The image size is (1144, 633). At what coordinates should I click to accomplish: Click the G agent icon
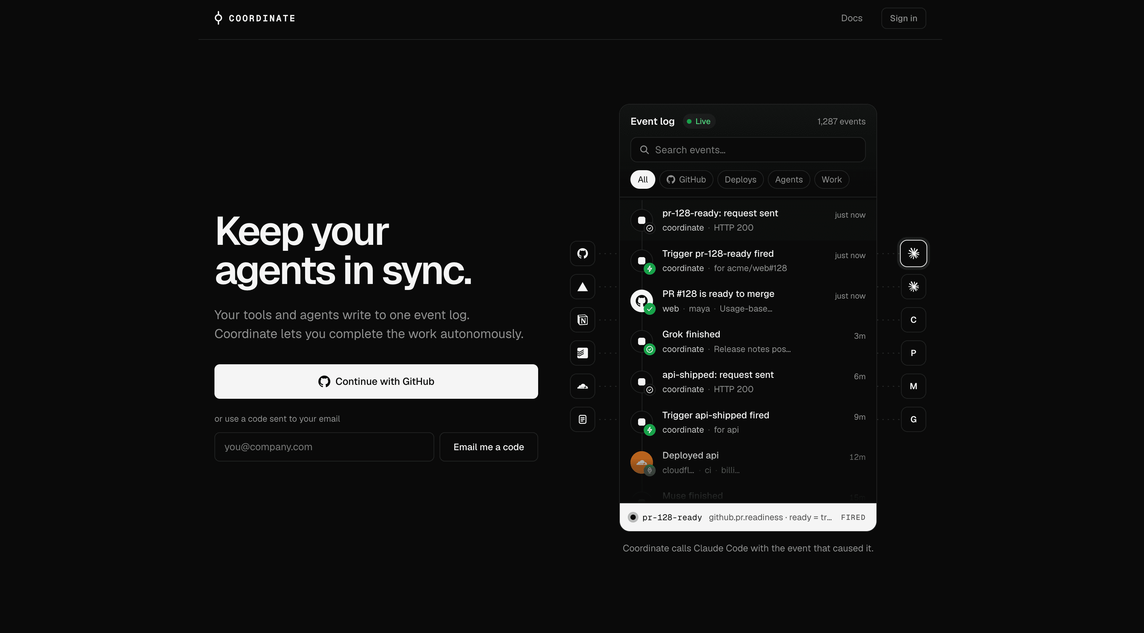coord(914,419)
